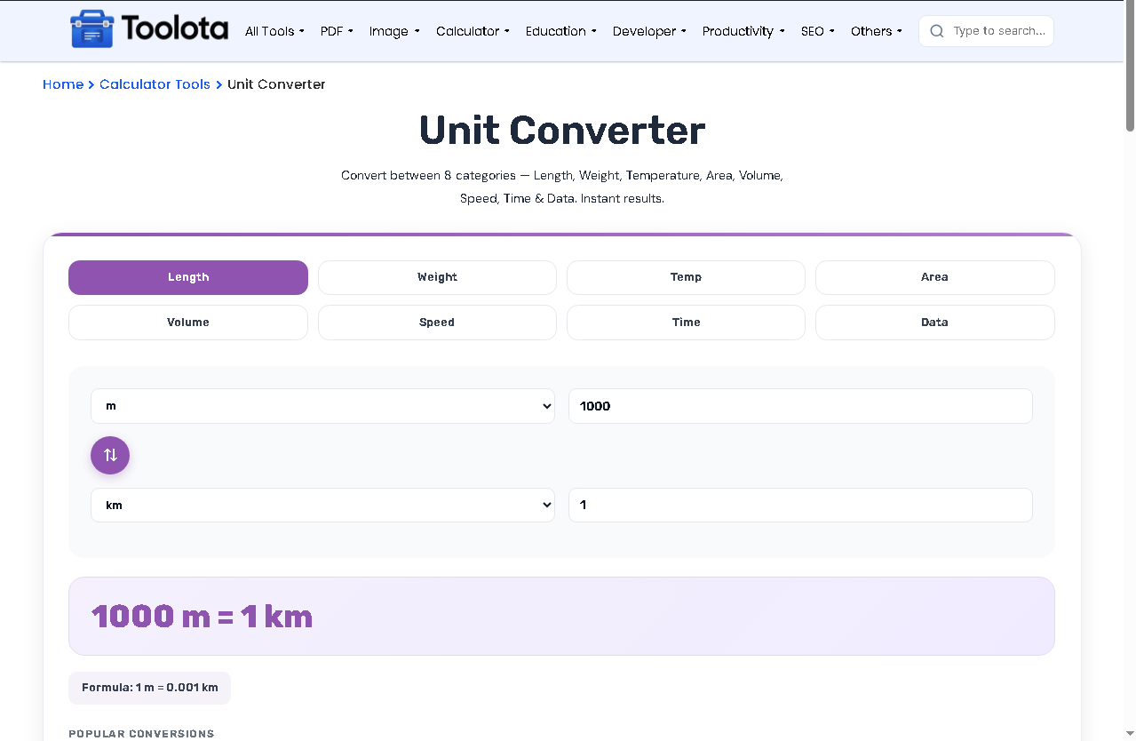Open the All Tools menu
1136x741 pixels.
[x=274, y=31]
